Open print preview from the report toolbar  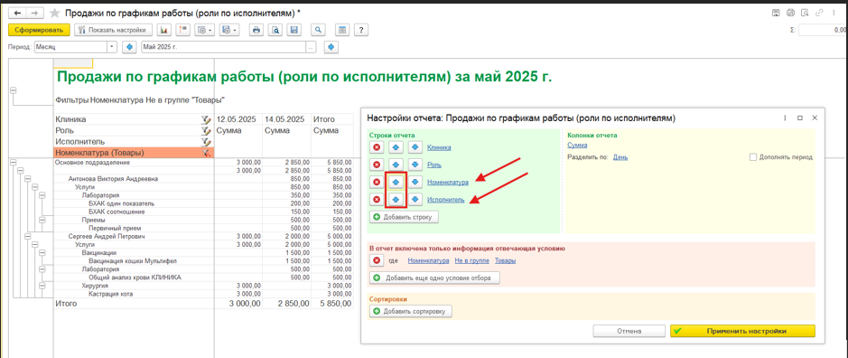[x=275, y=30]
